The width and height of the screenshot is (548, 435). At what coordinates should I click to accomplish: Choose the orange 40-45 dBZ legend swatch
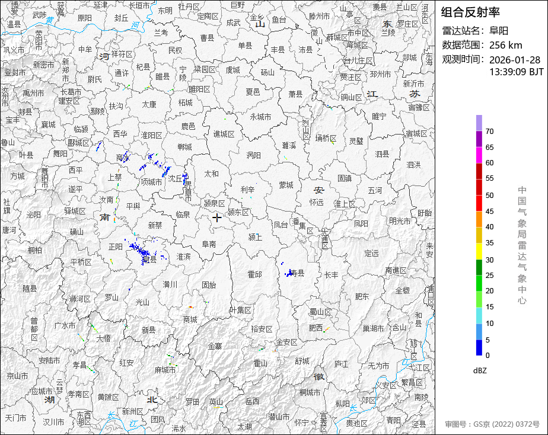coord(479,219)
